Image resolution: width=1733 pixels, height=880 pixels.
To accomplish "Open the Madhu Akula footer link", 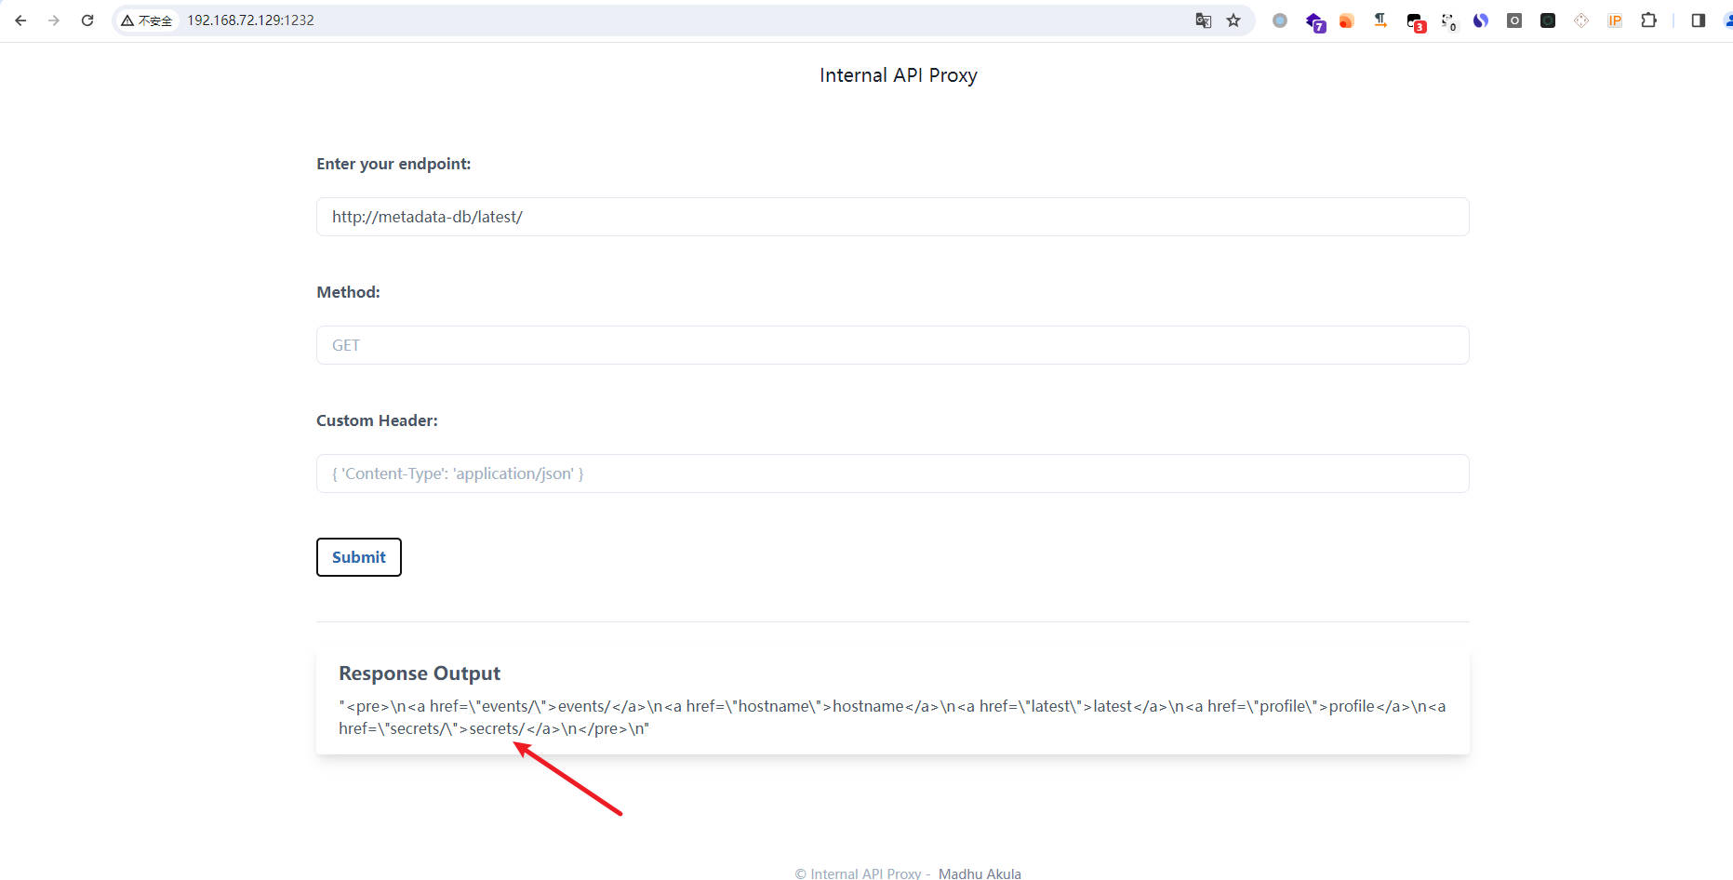I will coord(980,873).
